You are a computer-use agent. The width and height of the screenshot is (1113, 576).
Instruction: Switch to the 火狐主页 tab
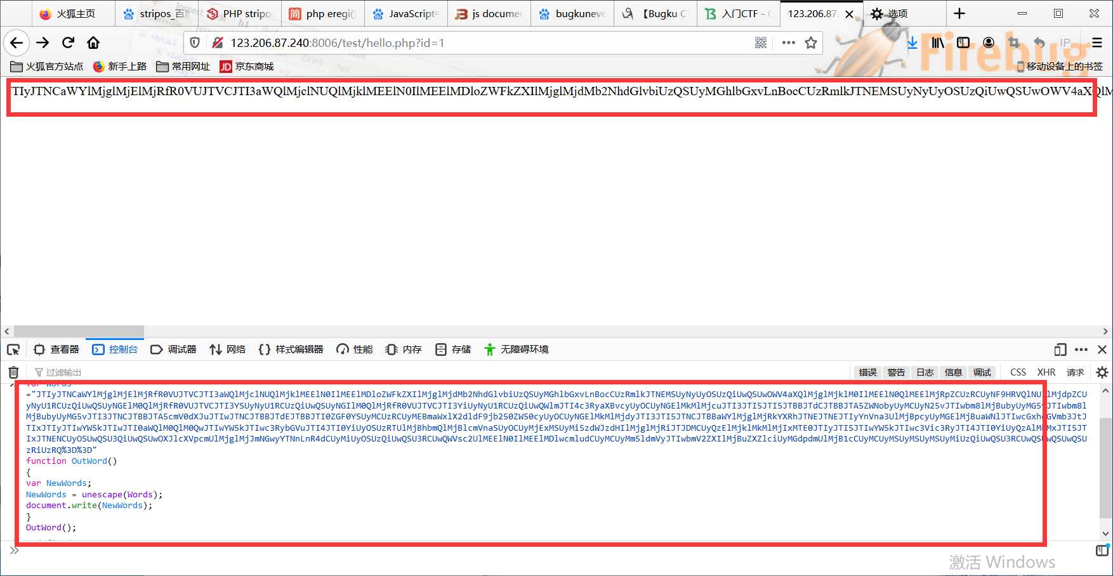tap(73, 13)
